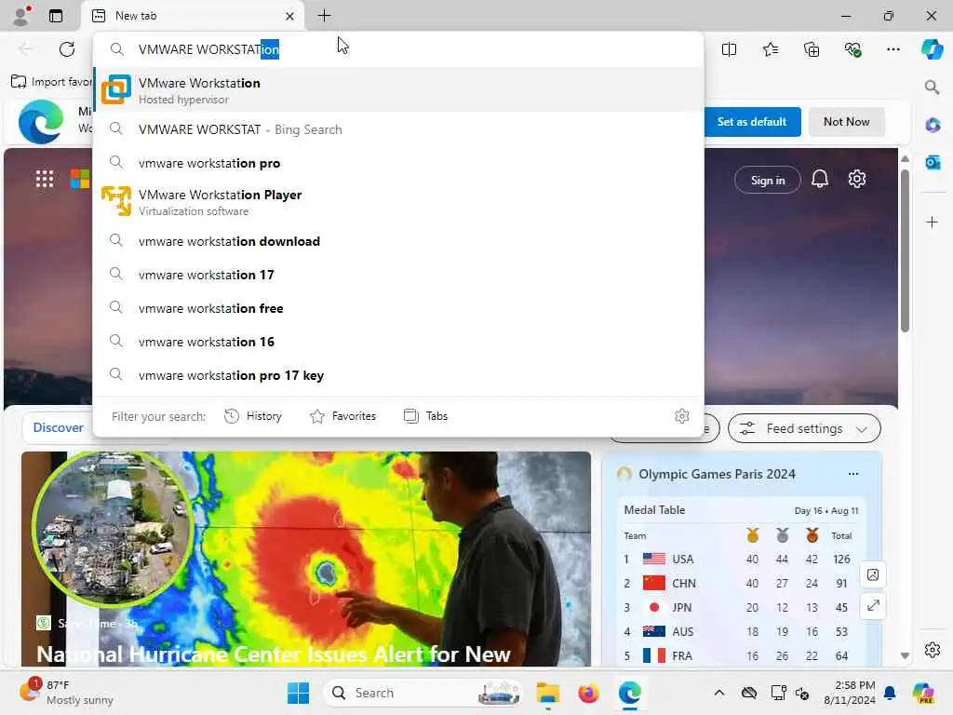Click the Microsoft logo on the page
953x715 pixels.
pyautogui.click(x=80, y=179)
